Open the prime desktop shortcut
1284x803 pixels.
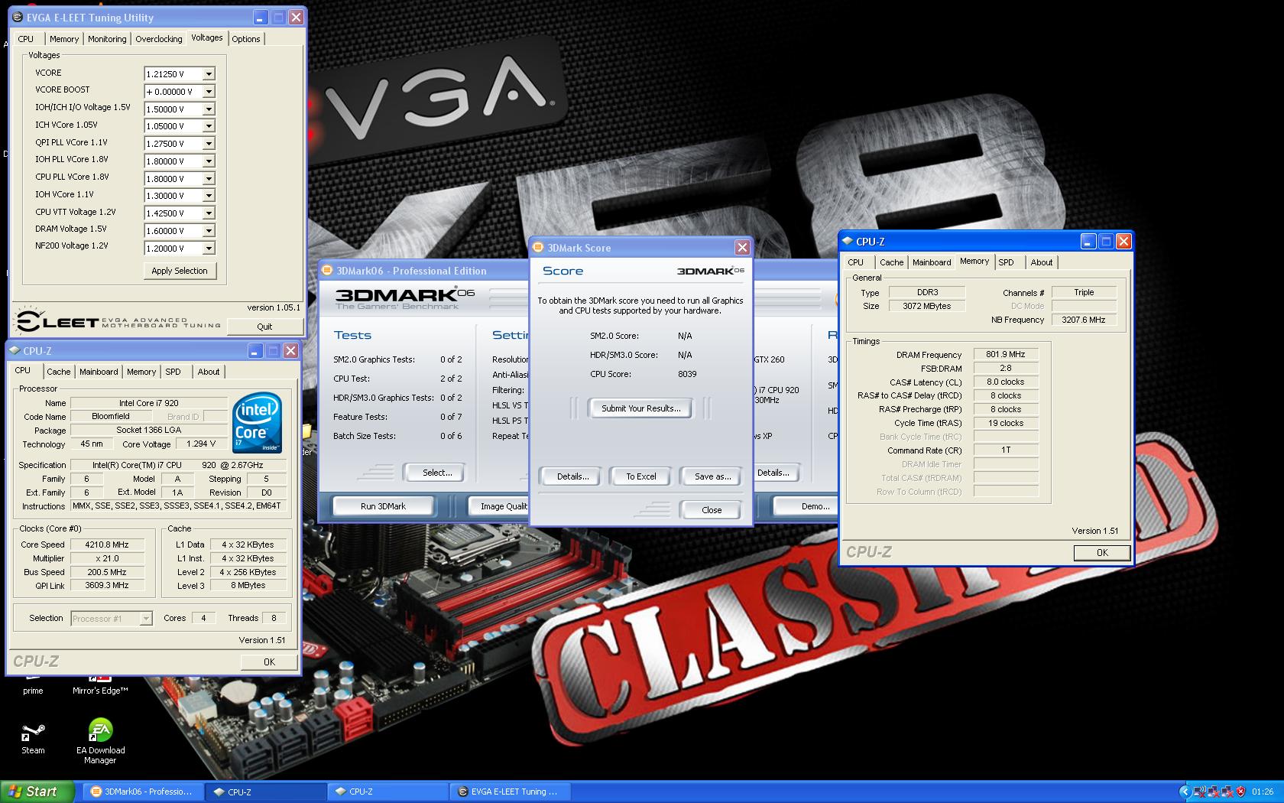33,687
